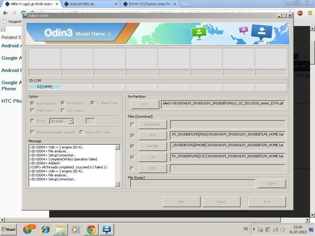Open the Chrome menu icon
The image size is (315, 236).
(310, 13)
